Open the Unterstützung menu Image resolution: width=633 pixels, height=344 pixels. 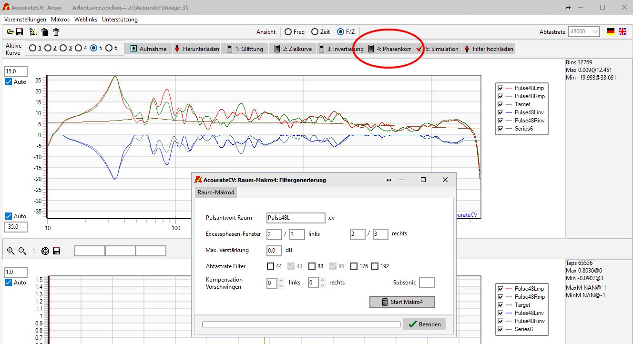pyautogui.click(x=120, y=20)
